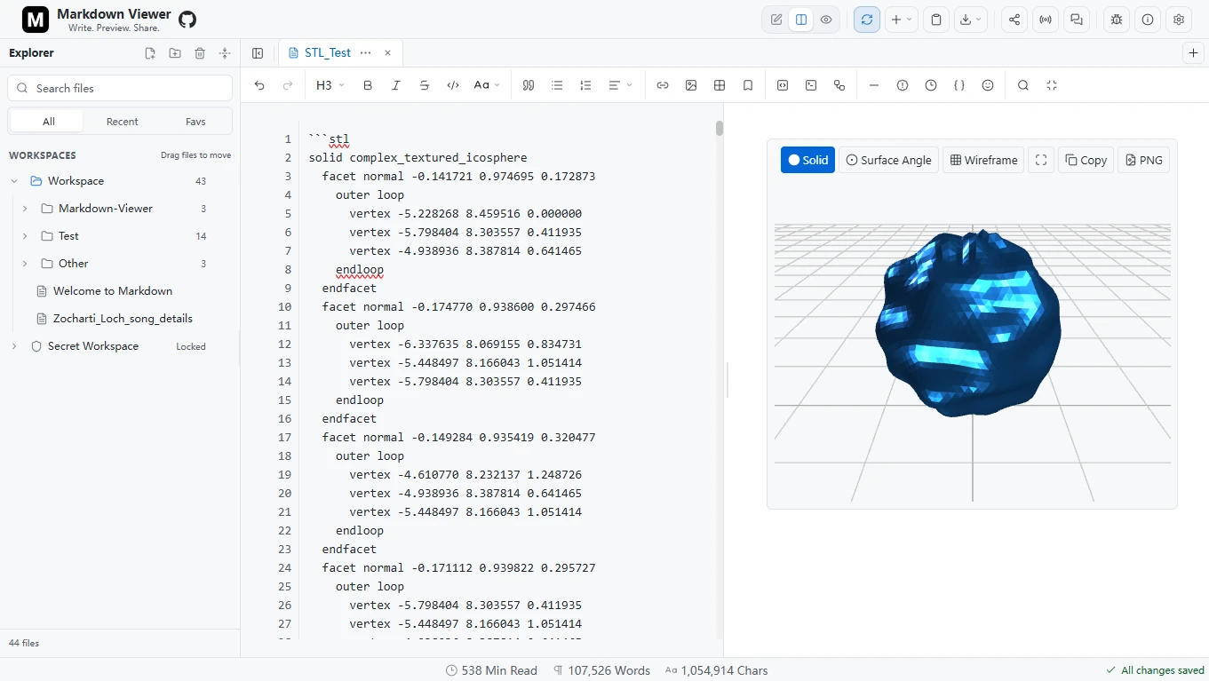Image resolution: width=1209 pixels, height=681 pixels.
Task: Create new file in Explorer
Action: pyautogui.click(x=150, y=53)
